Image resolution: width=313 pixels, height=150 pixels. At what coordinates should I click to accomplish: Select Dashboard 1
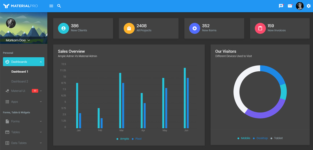(20, 72)
